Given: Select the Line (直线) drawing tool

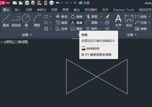Looking at the screenshot, I should pos(6,21).
